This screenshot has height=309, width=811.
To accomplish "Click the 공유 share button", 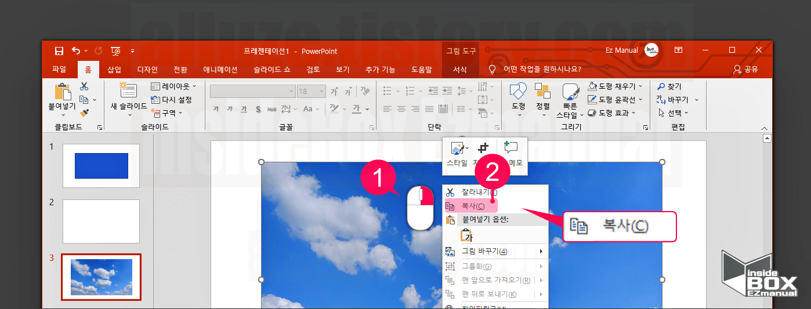I will (745, 70).
